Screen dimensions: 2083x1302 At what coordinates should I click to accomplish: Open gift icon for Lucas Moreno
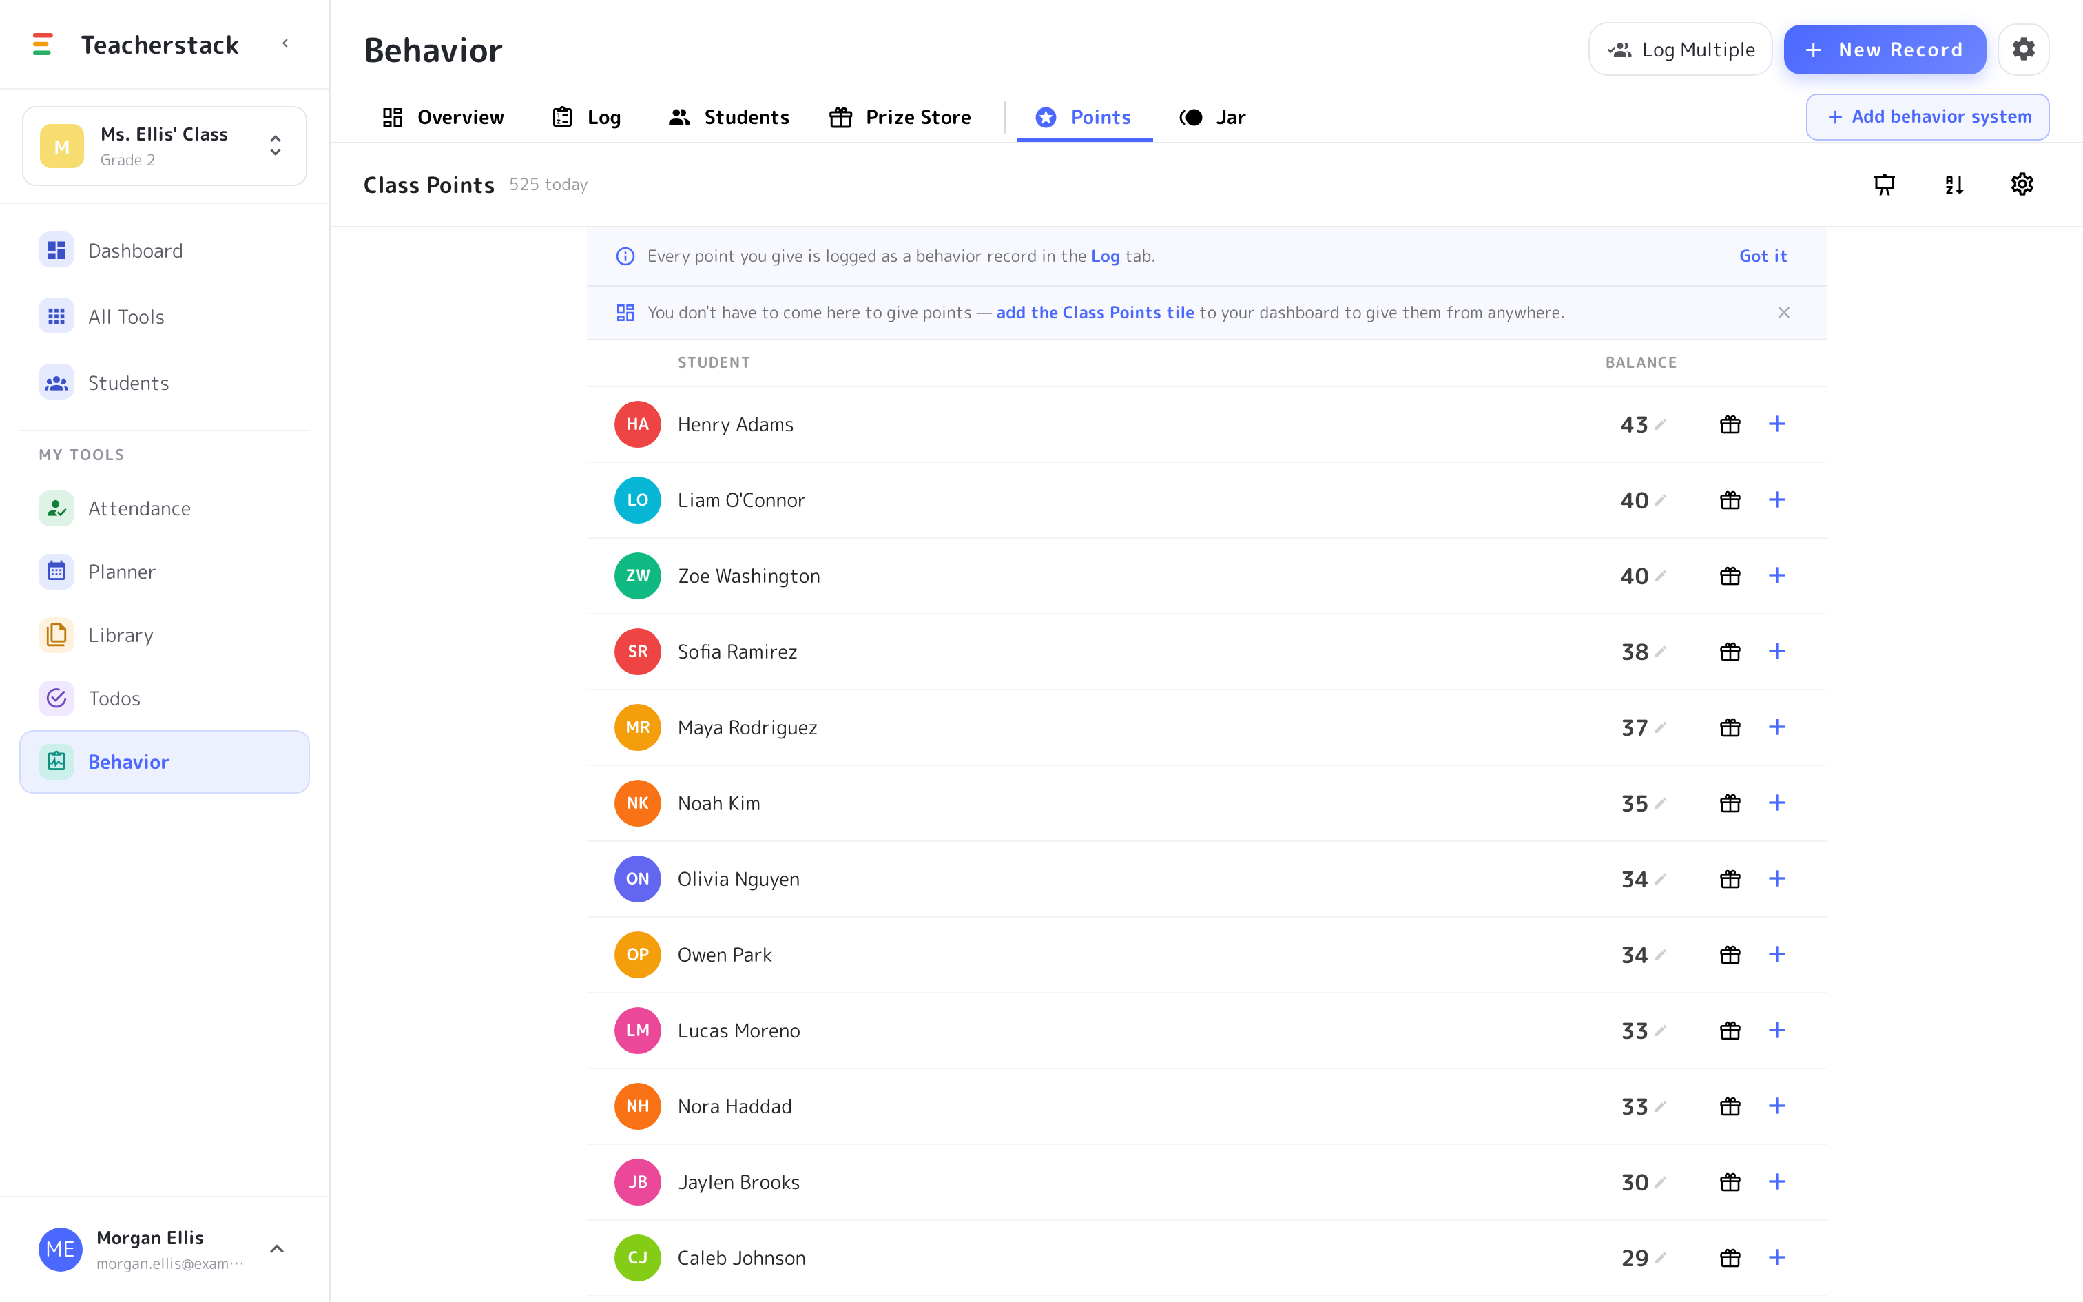click(1730, 1031)
